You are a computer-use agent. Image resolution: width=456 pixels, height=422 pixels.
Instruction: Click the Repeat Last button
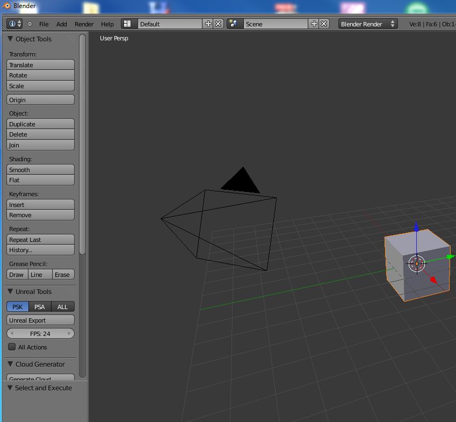pos(40,240)
